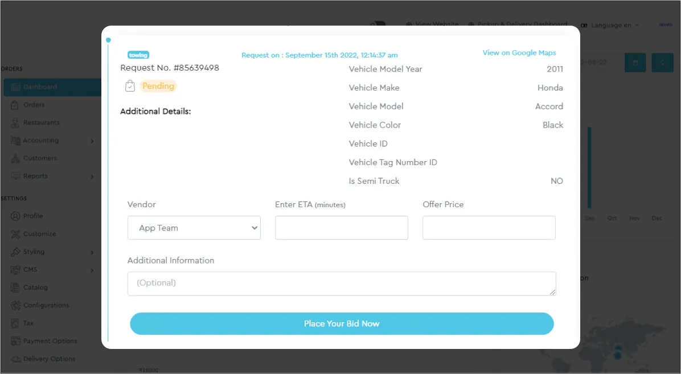
Task: Open the View on Google Maps link
Action: point(519,53)
